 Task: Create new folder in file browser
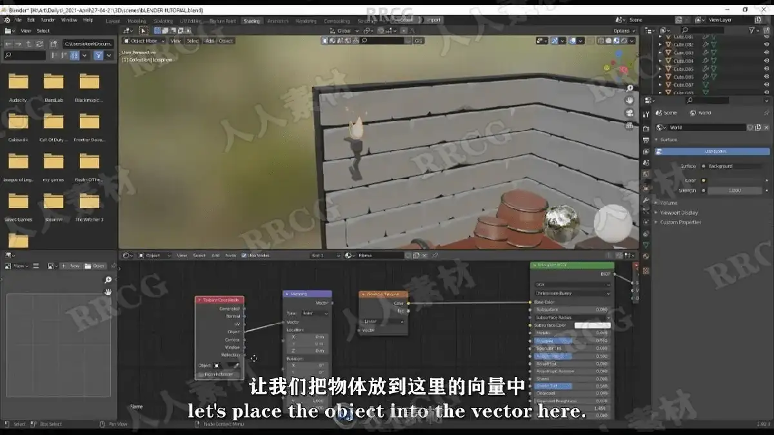[x=53, y=43]
